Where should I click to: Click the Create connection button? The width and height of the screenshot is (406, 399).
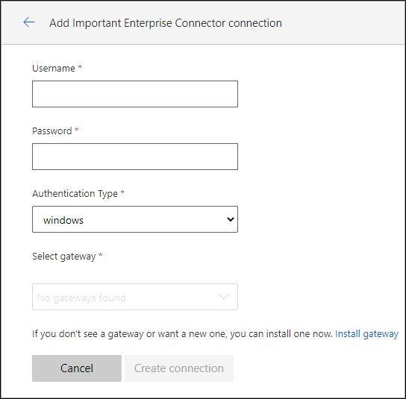click(x=179, y=368)
